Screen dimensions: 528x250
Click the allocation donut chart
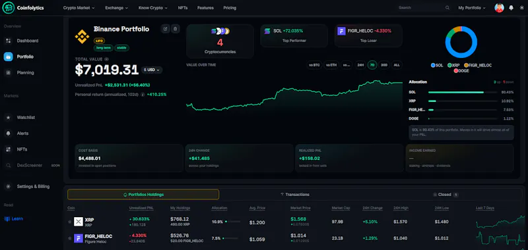(461, 42)
